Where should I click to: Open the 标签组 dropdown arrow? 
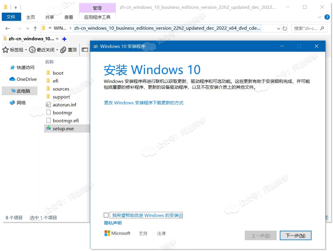[x=26, y=50]
